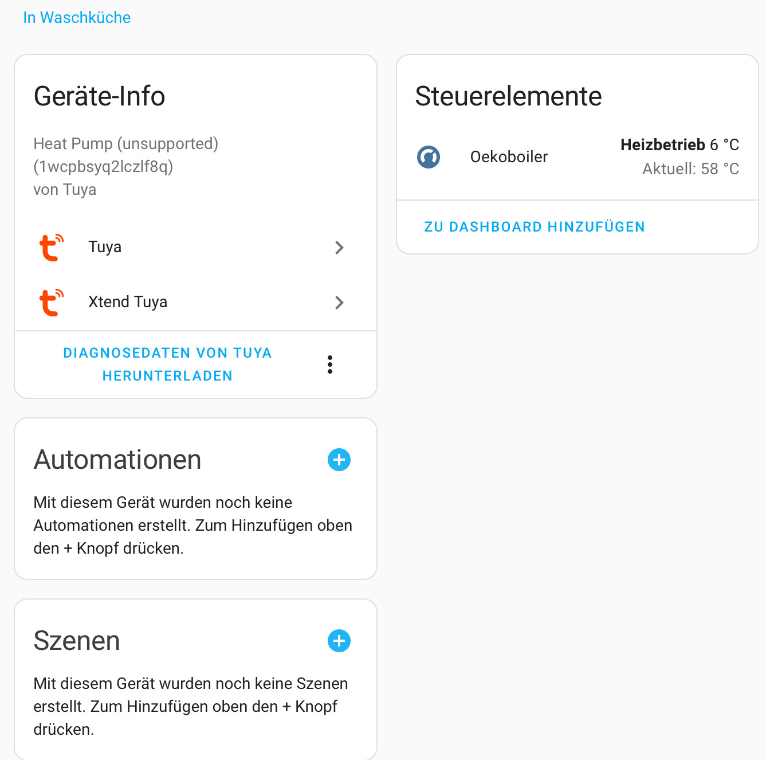766x760 pixels.
Task: Expand the Tuya integration chevron
Action: [339, 248]
